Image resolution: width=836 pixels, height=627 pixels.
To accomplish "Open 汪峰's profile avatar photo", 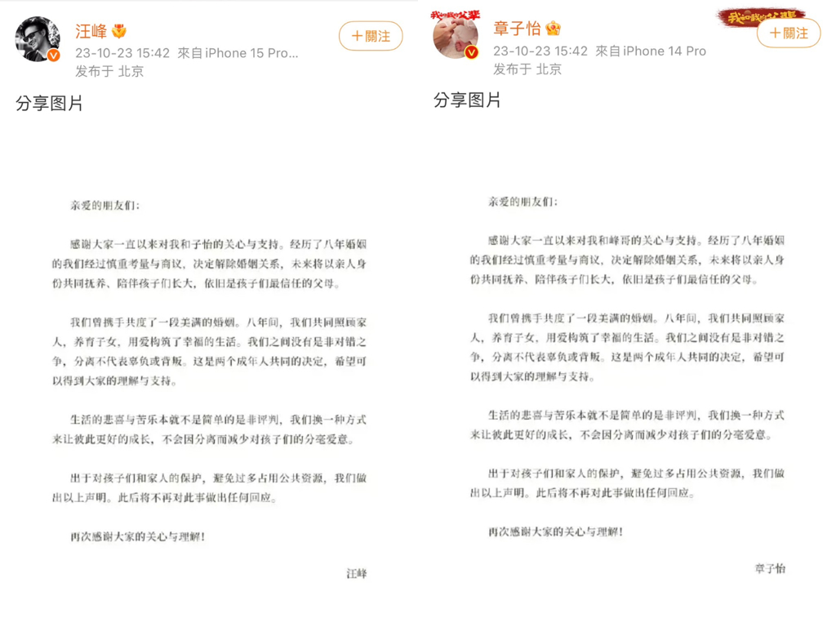I will tap(38, 39).
